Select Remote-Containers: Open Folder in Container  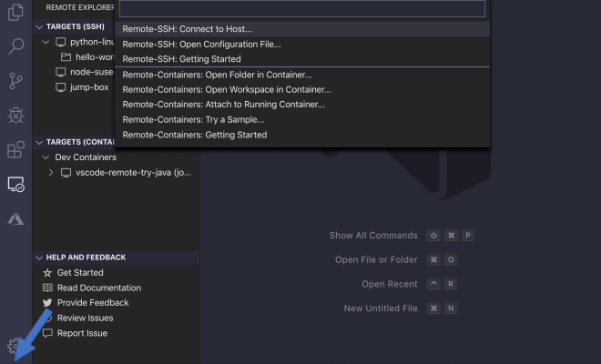302,75
